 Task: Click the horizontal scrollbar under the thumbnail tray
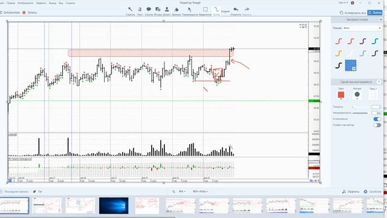[x=88, y=217]
